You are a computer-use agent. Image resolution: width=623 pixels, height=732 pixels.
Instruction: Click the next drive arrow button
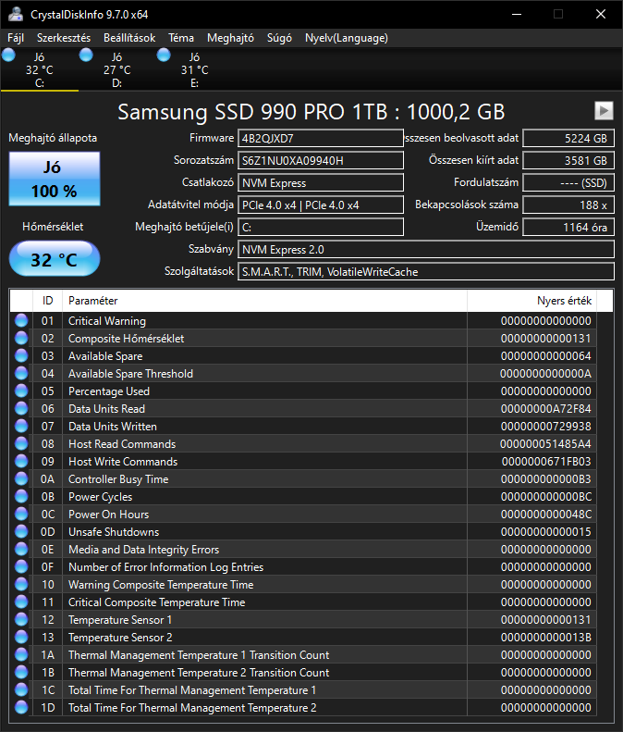(x=604, y=111)
